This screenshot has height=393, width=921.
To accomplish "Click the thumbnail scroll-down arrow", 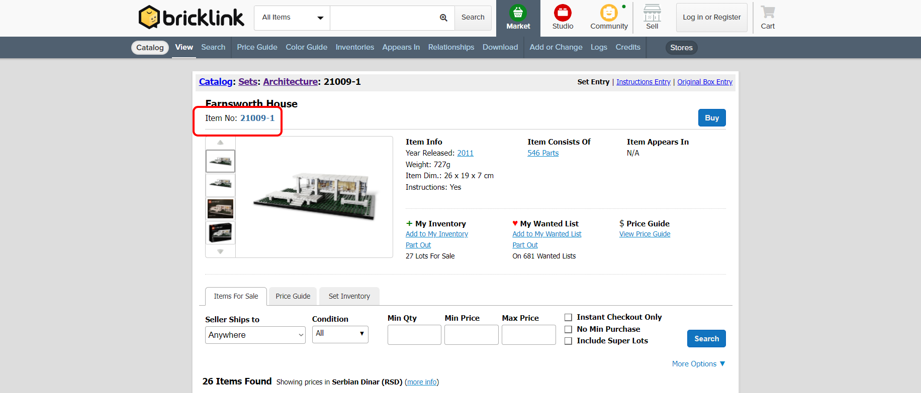I will pyautogui.click(x=220, y=251).
